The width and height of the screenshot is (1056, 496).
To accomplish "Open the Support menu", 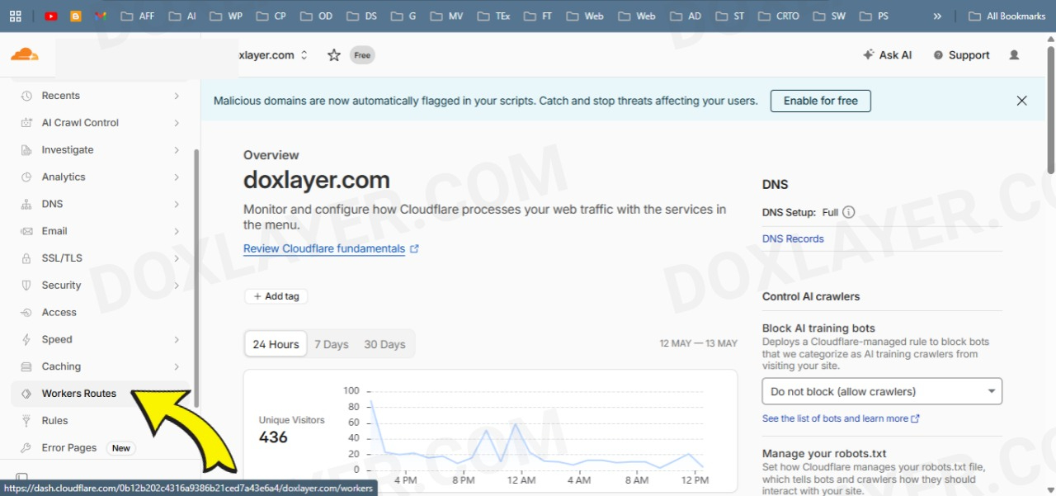I will (961, 55).
